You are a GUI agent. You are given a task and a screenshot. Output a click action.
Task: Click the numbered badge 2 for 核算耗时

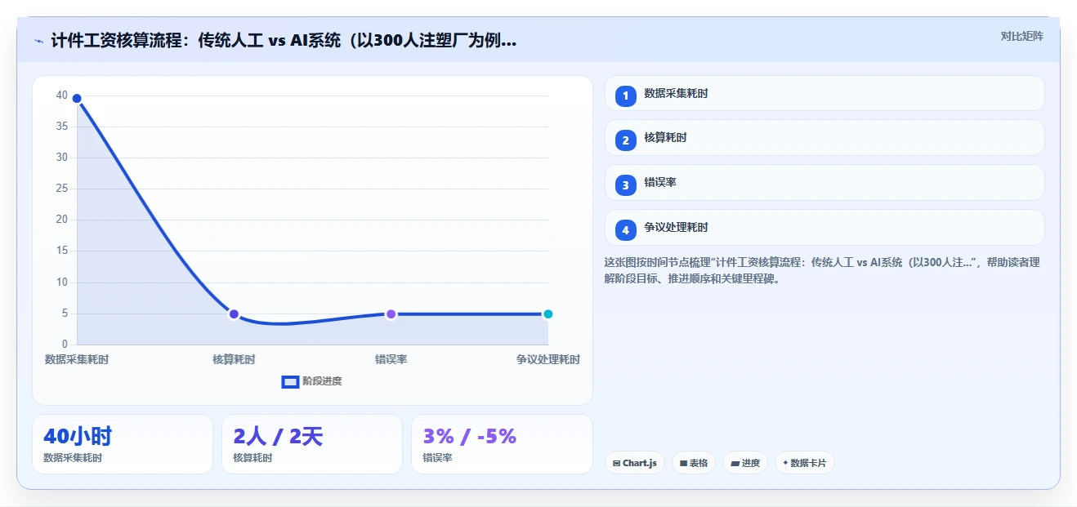[x=625, y=139]
